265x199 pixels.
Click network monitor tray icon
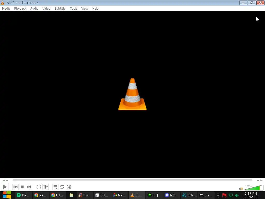coord(231,195)
